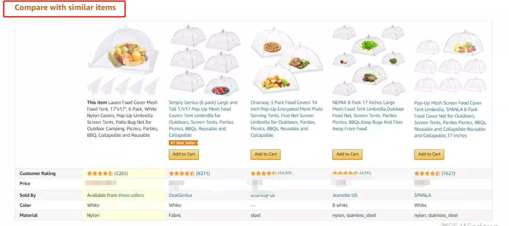Open Onarway 3 Pack Food Covers title link
Image resolution: width=509 pixels, height=226 pixels.
[285, 118]
